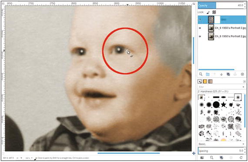Viewport: 248px width, 162px height.
Task: Click the vertical ruler beside the canvas
Action: 3,79
